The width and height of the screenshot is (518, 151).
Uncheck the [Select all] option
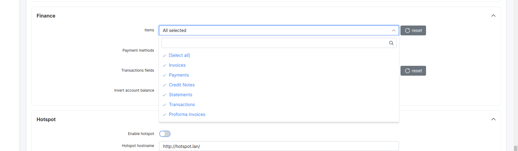(x=179, y=55)
